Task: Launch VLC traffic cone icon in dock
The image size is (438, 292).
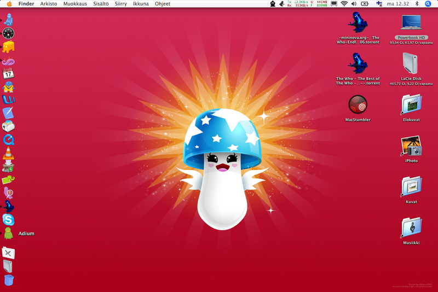Action: (8, 153)
